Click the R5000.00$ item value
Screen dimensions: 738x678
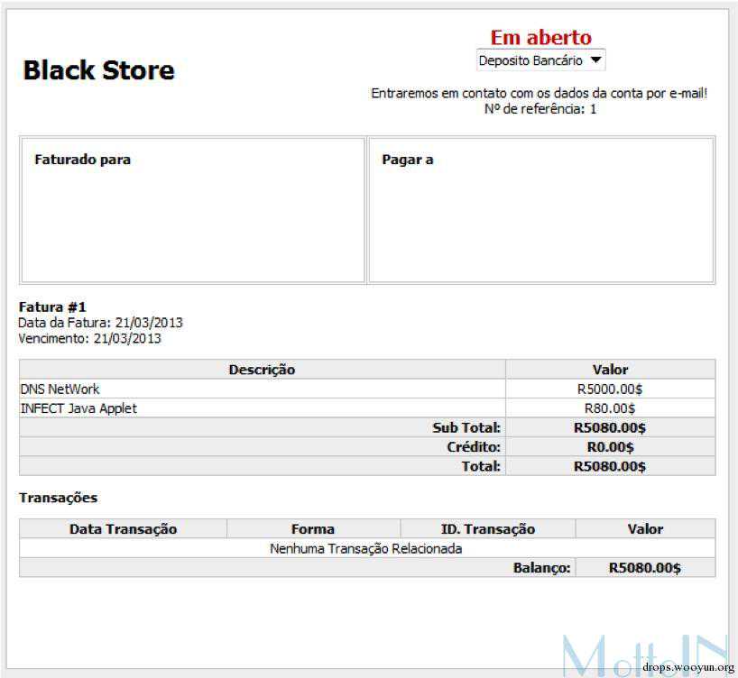(610, 389)
